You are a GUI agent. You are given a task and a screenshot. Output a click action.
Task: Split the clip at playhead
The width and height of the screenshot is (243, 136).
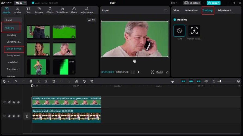[x=31, y=81]
